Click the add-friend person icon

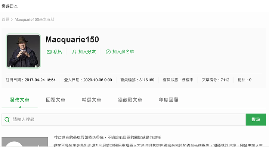point(74,52)
